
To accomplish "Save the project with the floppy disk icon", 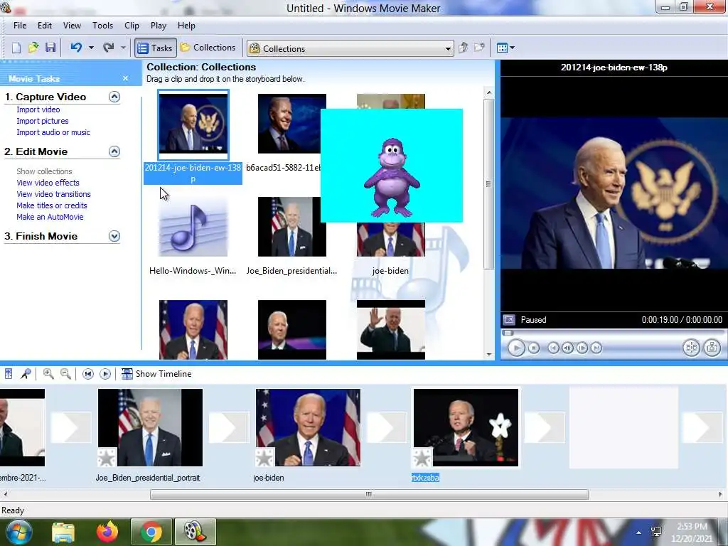I will click(x=50, y=48).
